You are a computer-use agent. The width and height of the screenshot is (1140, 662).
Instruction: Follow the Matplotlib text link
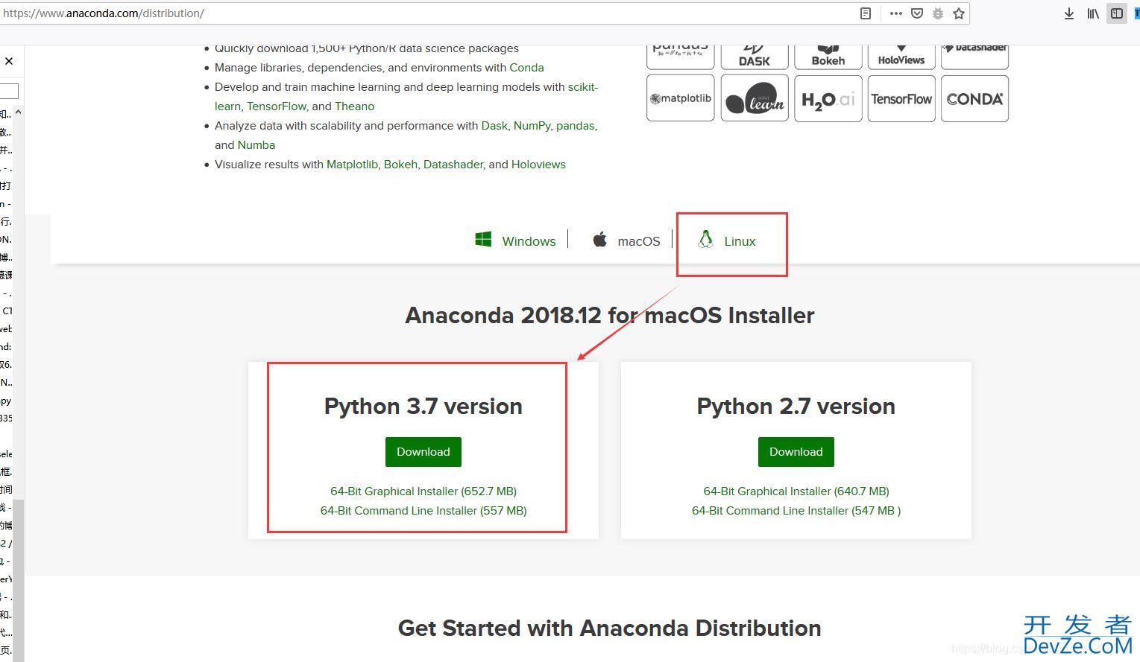pos(352,165)
